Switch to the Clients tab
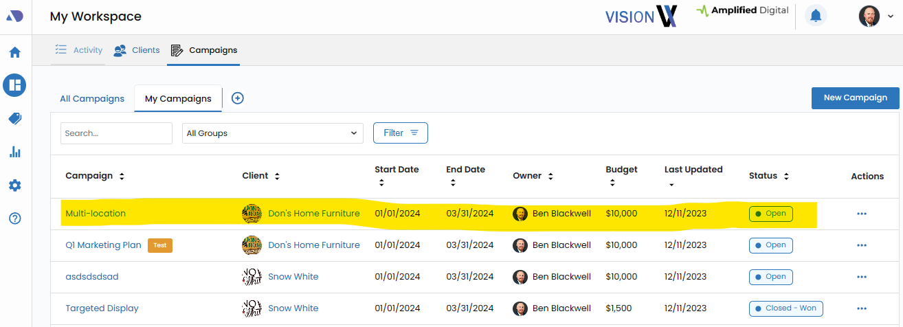 coord(137,50)
